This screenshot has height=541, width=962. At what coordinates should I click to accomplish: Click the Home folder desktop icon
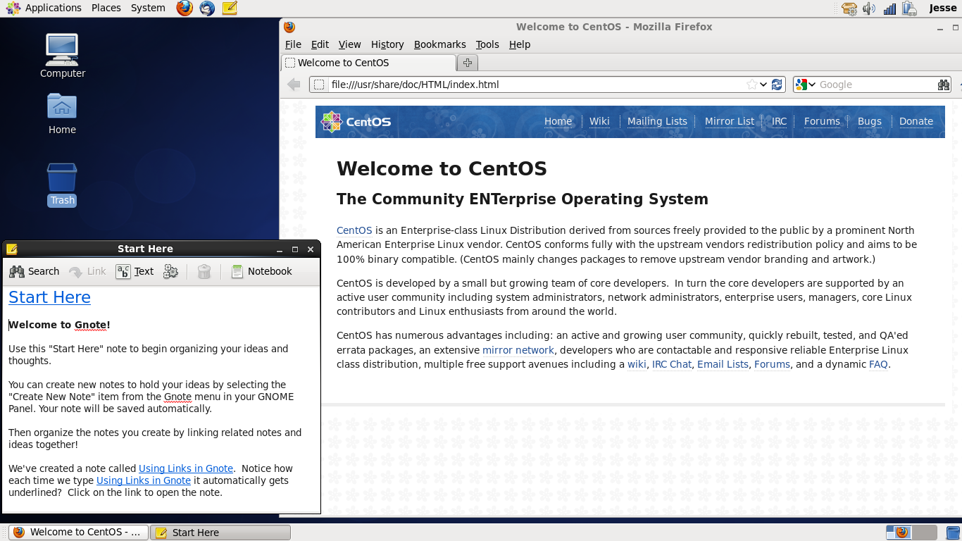click(62, 113)
